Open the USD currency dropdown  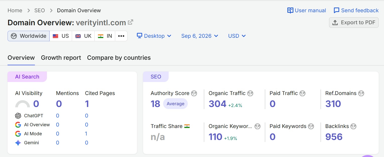tap(237, 36)
